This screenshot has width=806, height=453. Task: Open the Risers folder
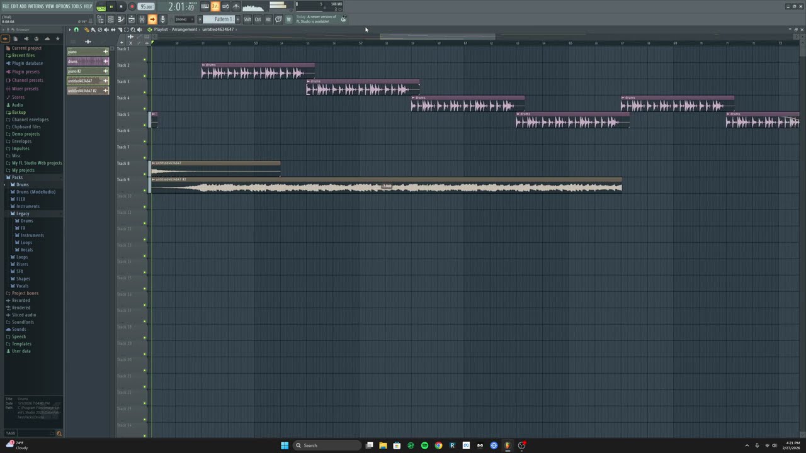(22, 264)
